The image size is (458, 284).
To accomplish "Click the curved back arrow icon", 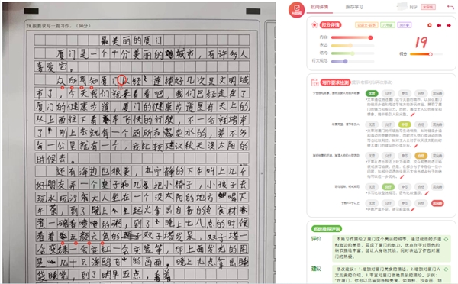I will 450,7.
